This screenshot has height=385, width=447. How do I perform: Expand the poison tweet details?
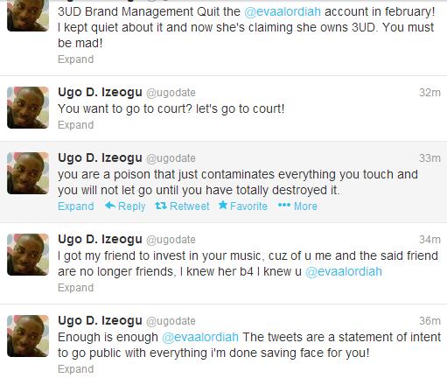pos(76,206)
